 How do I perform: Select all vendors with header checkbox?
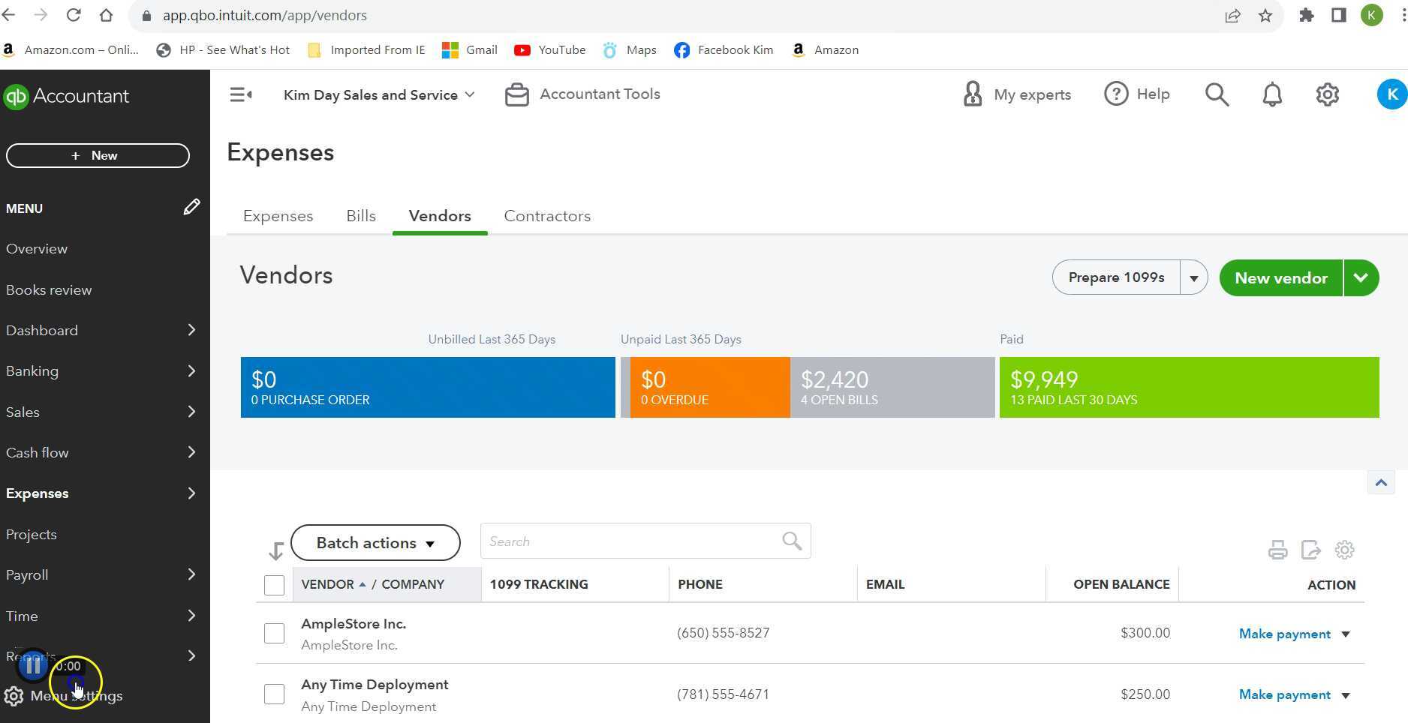click(274, 585)
